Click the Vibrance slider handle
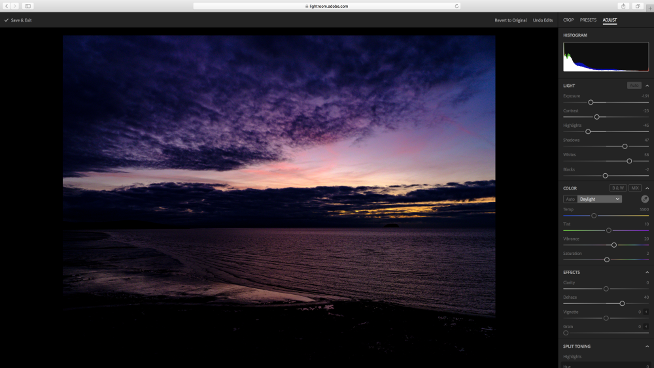Screen dimensions: 654x368 614,245
